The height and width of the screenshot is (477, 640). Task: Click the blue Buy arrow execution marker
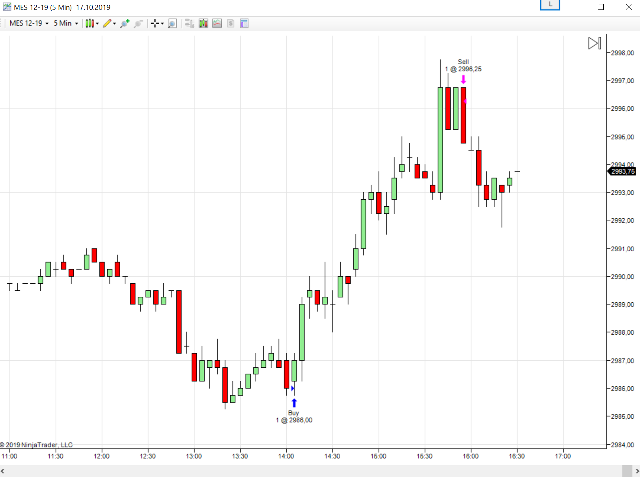pos(294,403)
